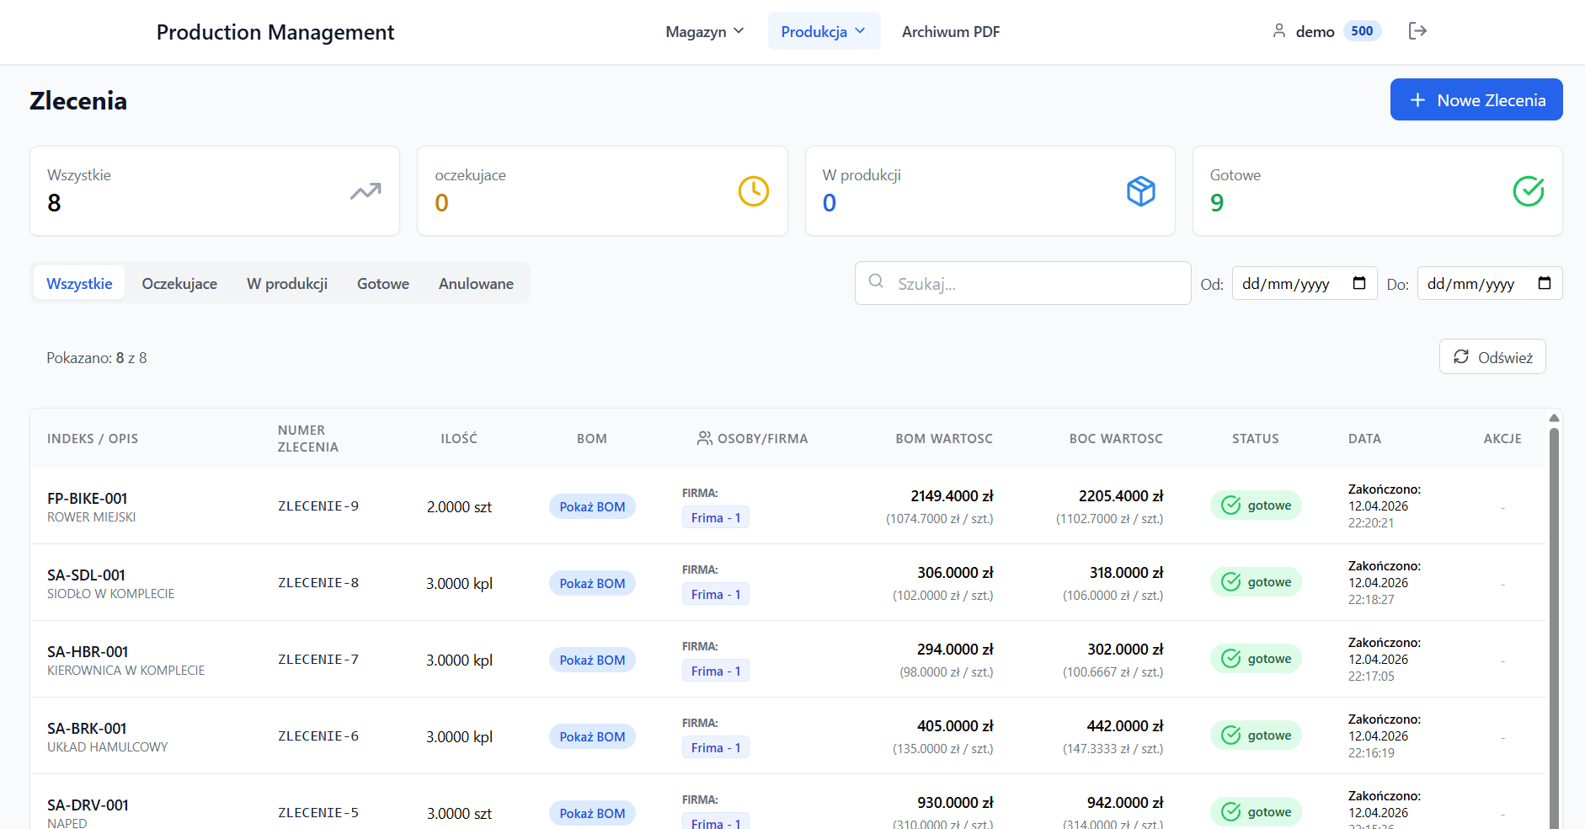Click the gotowe status badge for ZLECENIE-6
Viewport: 1585px width, 829px height.
(1256, 735)
